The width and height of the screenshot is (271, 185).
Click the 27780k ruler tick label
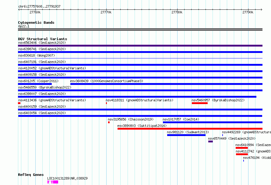(x=177, y=12)
